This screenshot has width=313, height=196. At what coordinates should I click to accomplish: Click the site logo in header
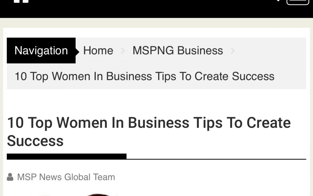[x=21, y=1]
